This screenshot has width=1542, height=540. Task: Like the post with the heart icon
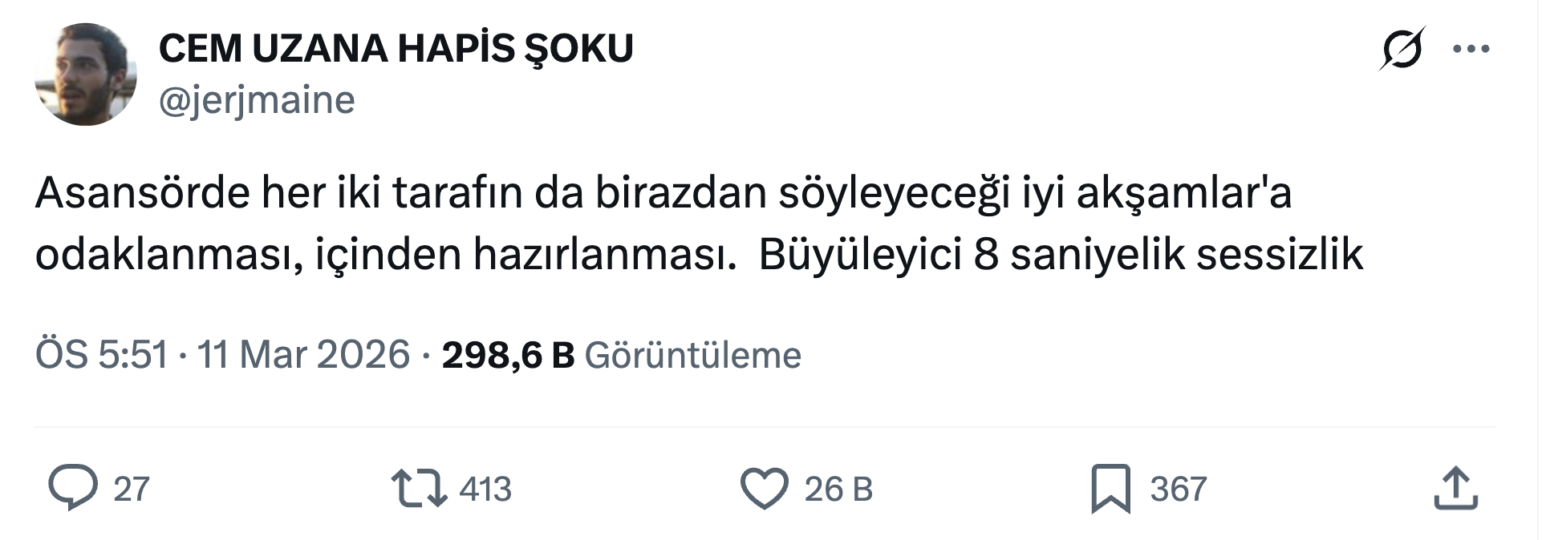764,488
